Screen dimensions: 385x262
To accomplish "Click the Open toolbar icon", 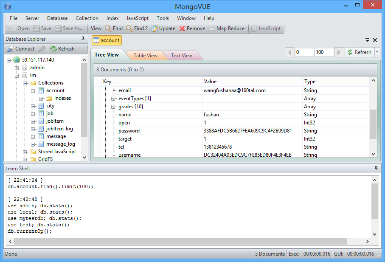I will coord(13,28).
